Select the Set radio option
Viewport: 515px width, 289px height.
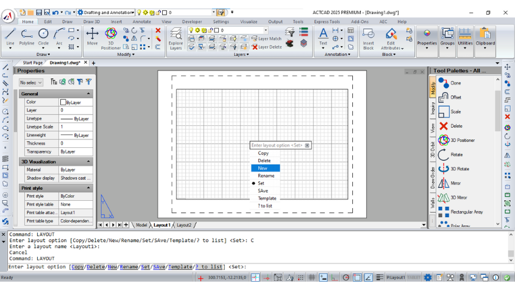(x=261, y=183)
